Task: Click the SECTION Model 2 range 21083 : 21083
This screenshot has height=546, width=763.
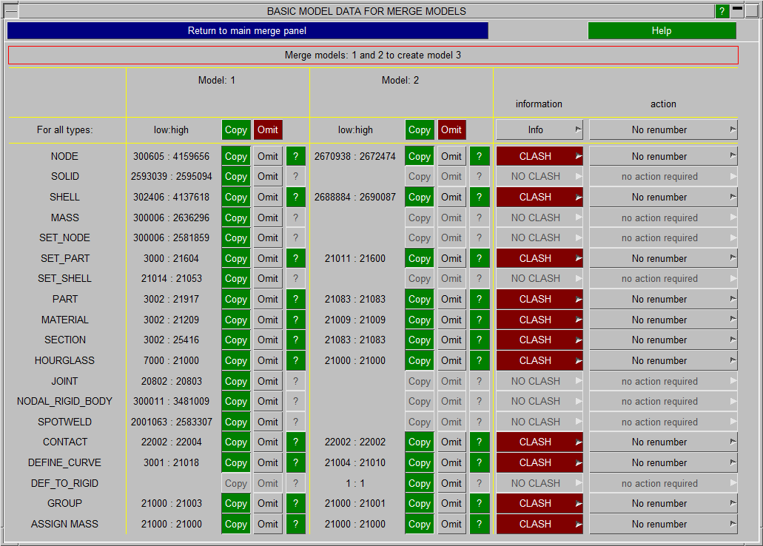Action: [355, 340]
